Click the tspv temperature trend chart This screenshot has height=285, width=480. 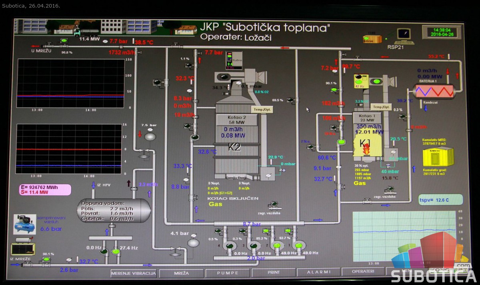(404, 235)
